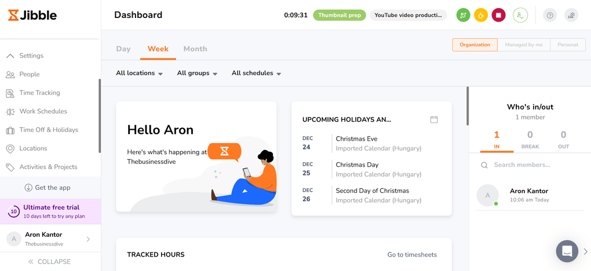Click the TRACKED HOURS heading

[156, 255]
